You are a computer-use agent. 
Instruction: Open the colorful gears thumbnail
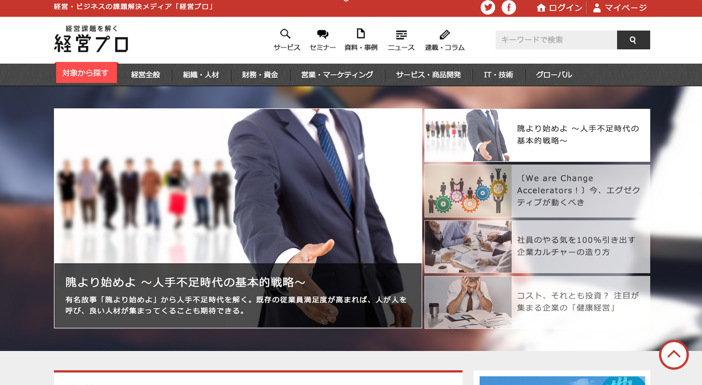click(x=468, y=191)
